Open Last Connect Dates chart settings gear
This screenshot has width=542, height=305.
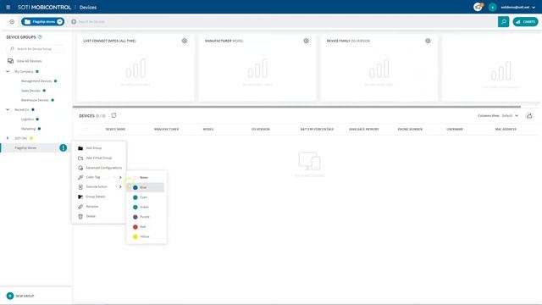(185, 41)
